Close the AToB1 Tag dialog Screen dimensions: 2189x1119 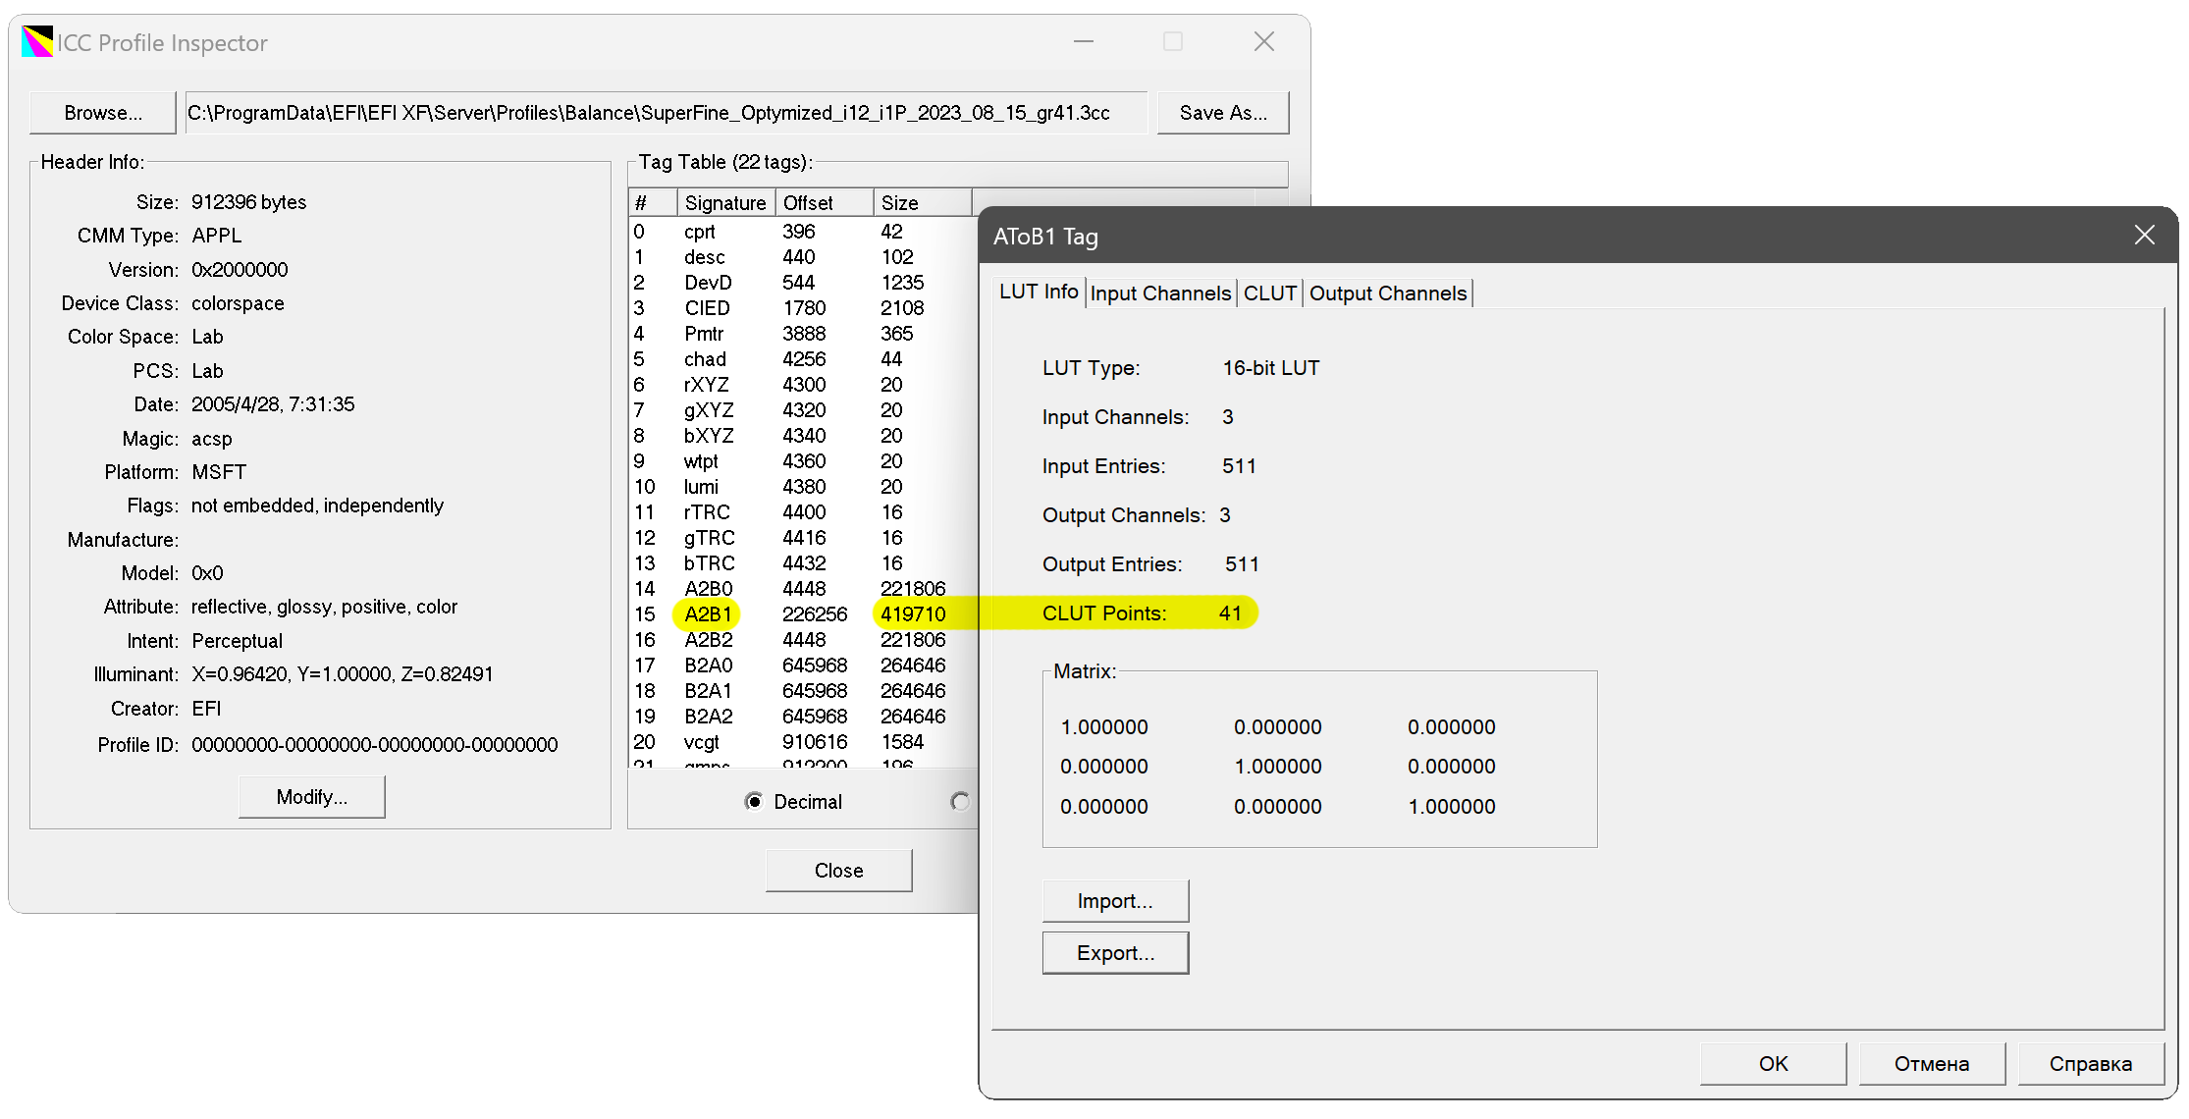[2144, 236]
